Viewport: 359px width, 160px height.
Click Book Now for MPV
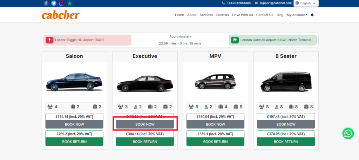tap(216, 124)
